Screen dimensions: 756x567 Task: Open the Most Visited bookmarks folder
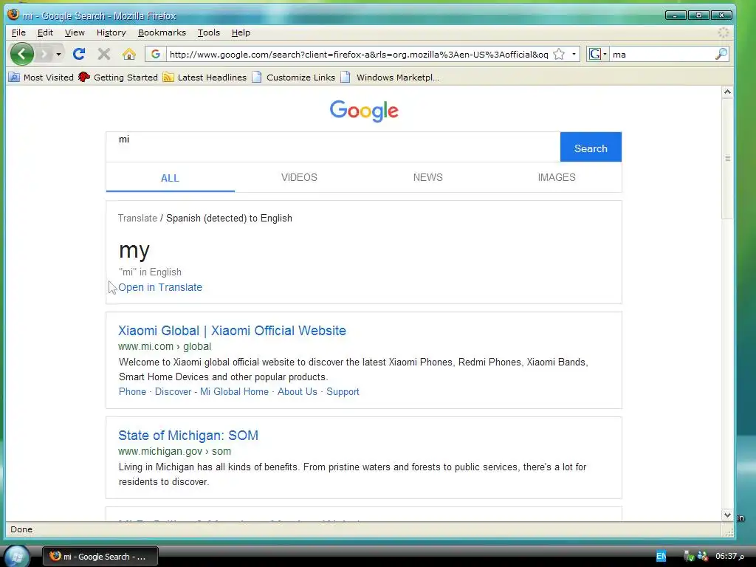(41, 77)
